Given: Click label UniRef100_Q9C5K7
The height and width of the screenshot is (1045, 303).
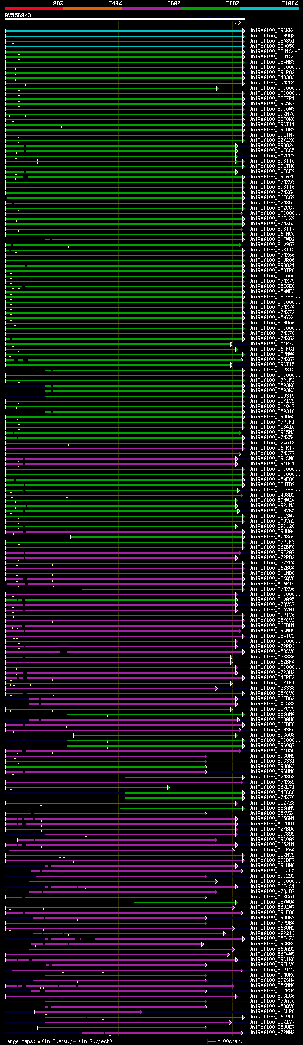Looking at the screenshot, I should tap(272, 103).
